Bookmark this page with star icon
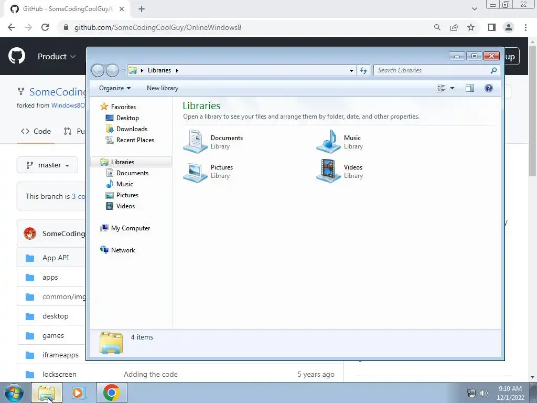Image resolution: width=537 pixels, height=403 pixels. [x=471, y=27]
